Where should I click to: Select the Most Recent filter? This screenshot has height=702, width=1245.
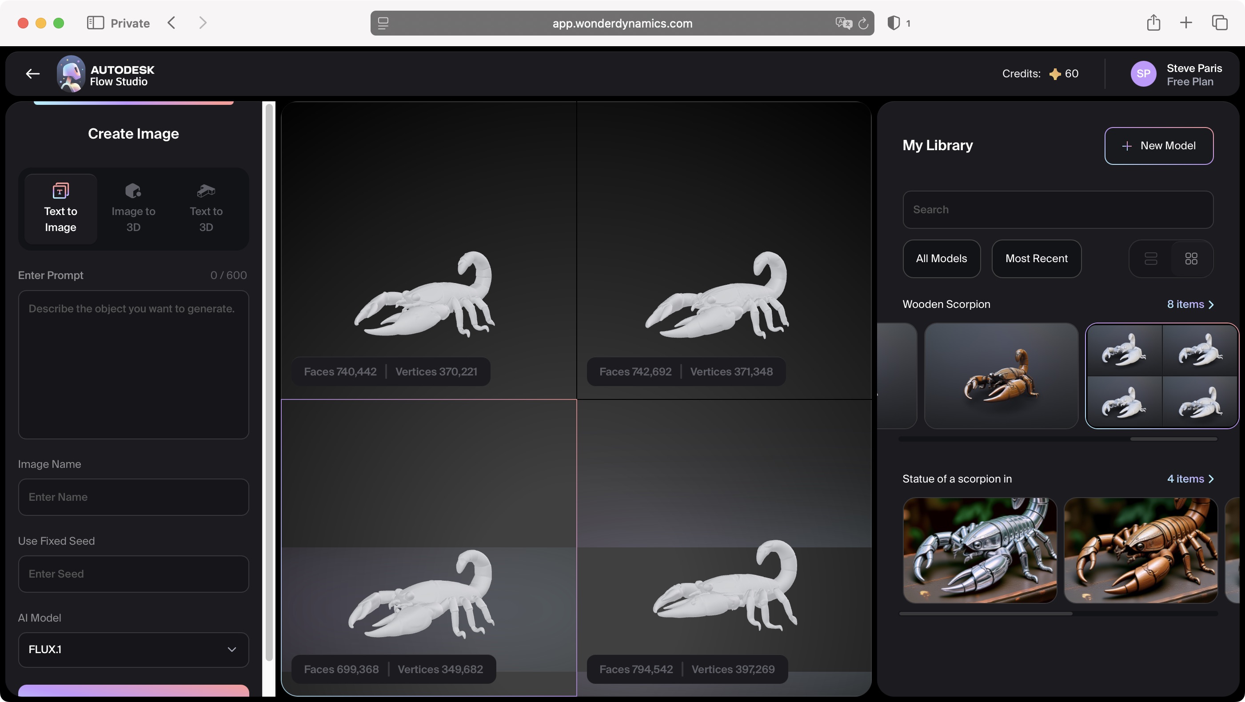point(1037,259)
